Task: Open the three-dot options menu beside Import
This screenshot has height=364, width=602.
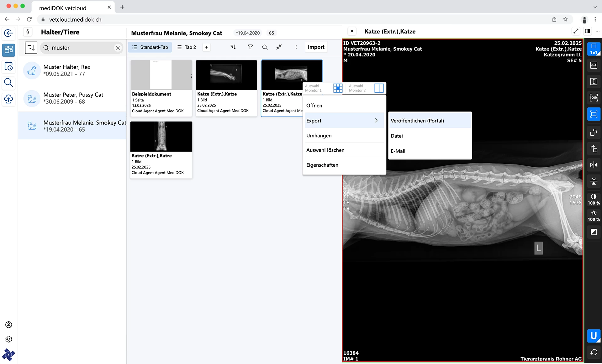Action: [296, 47]
